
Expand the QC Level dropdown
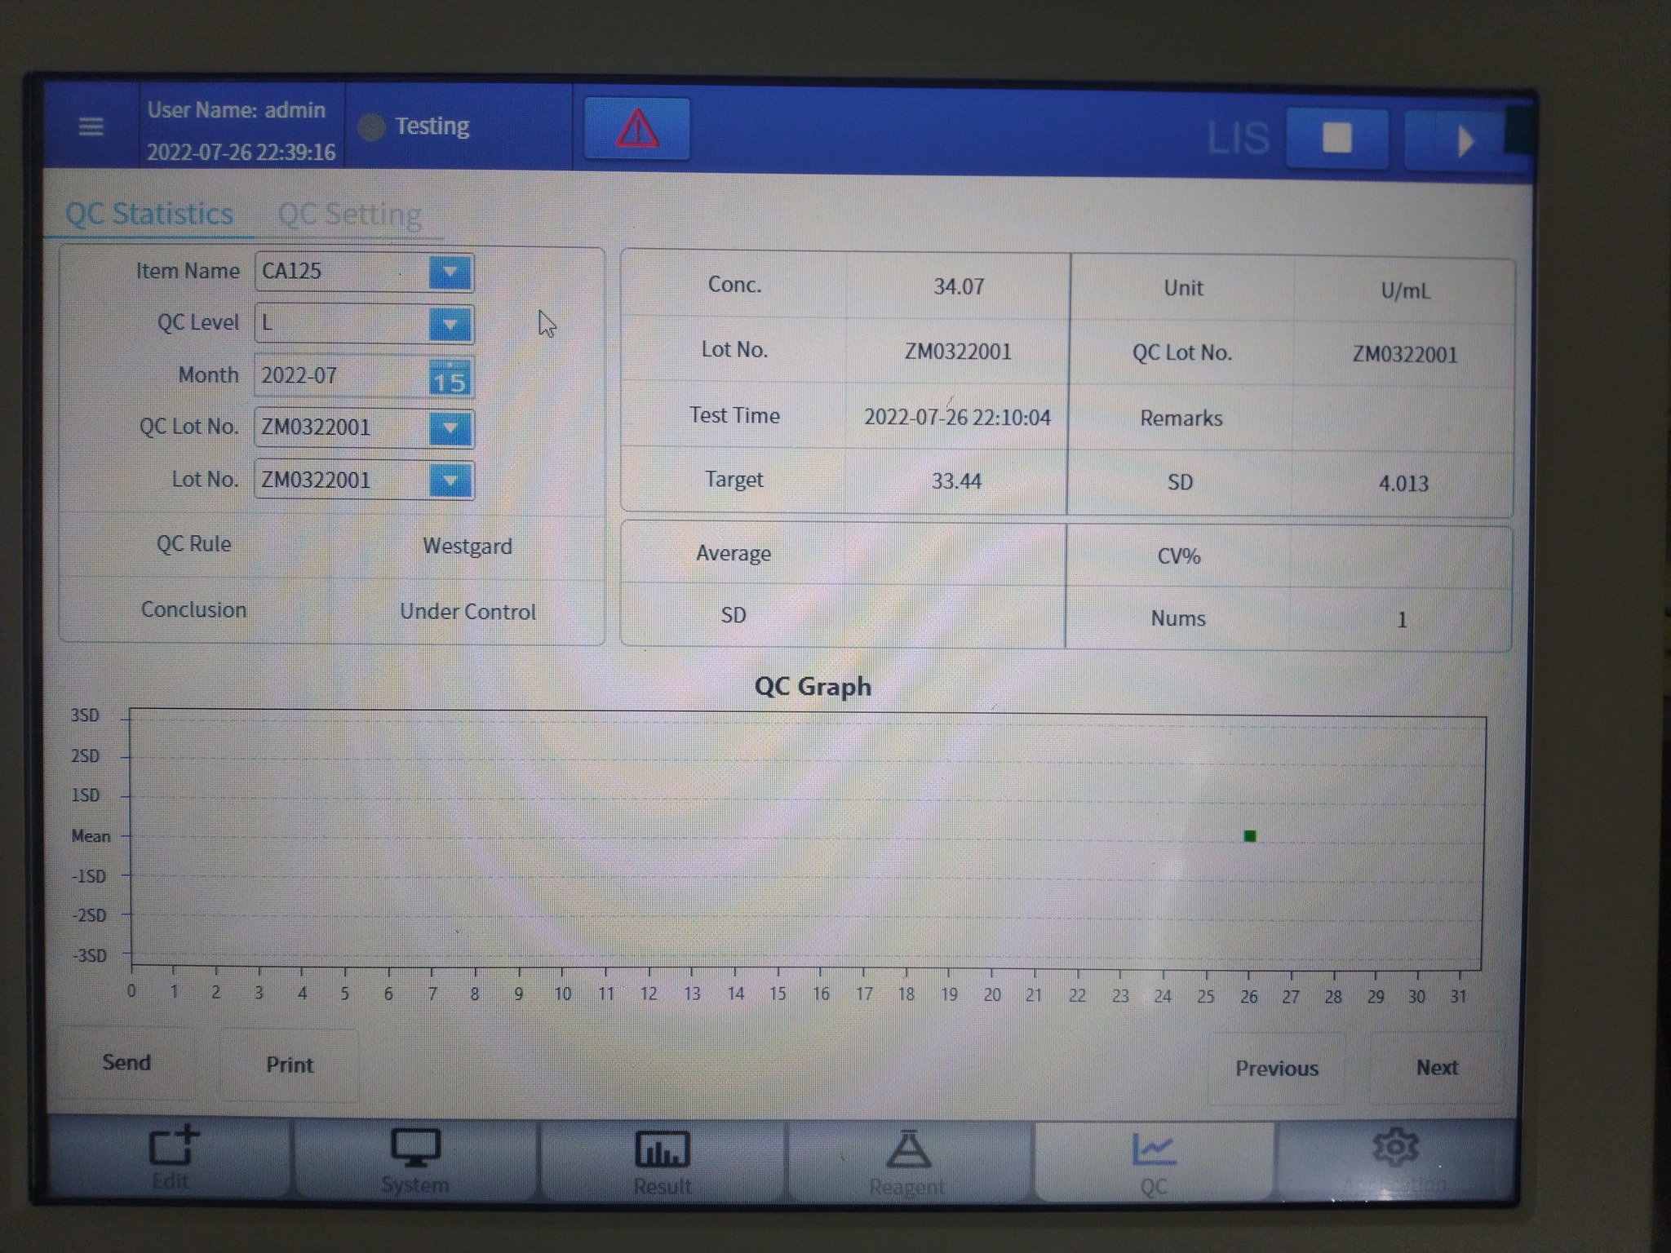(450, 325)
